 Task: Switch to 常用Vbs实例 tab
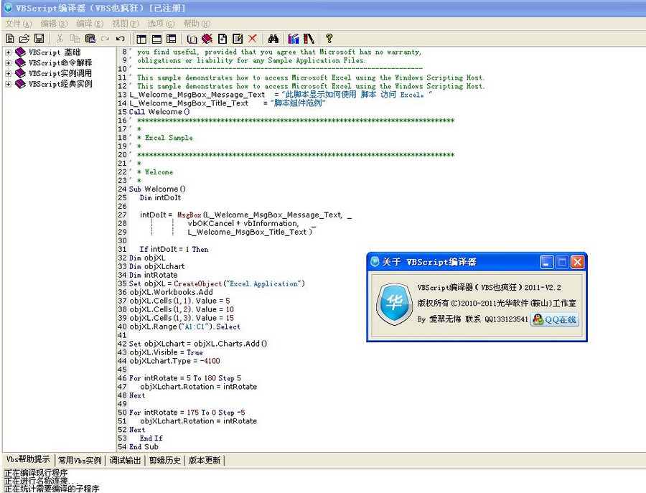tap(80, 461)
